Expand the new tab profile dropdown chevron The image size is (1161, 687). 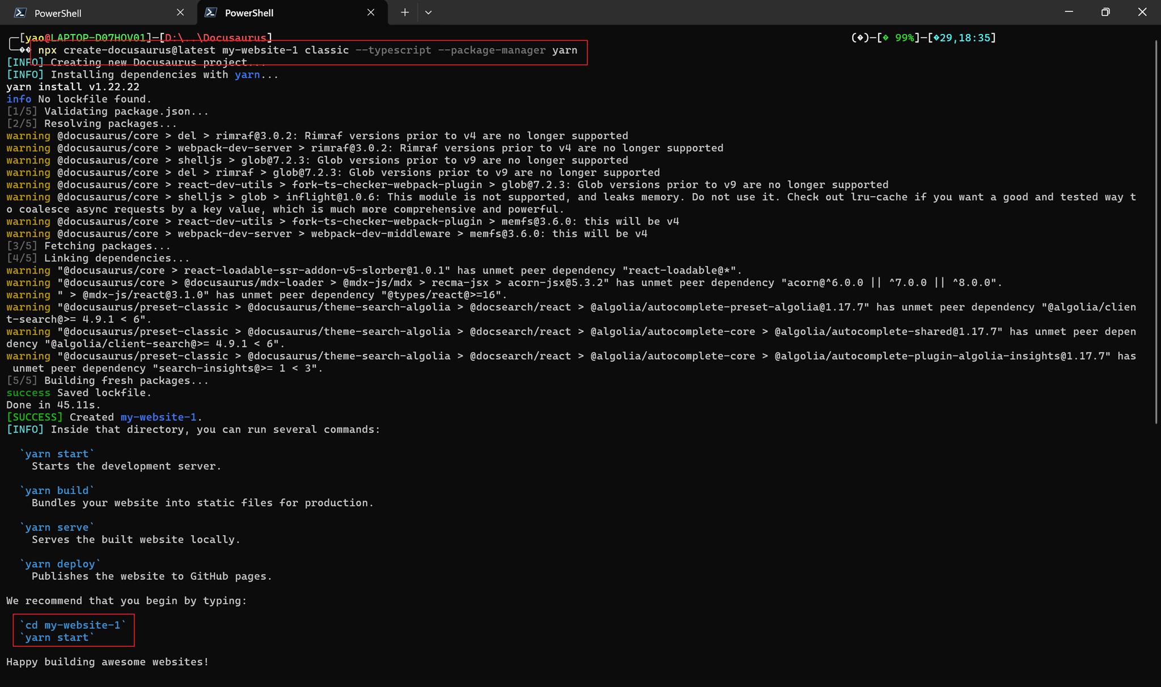pos(429,12)
